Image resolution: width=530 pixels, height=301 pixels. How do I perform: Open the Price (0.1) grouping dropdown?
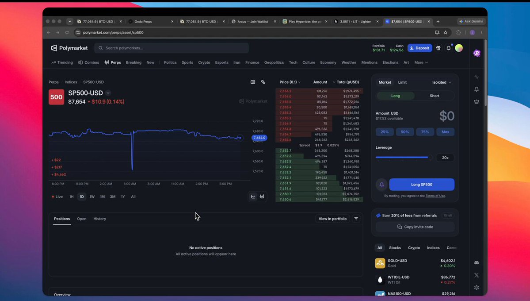coord(290,82)
